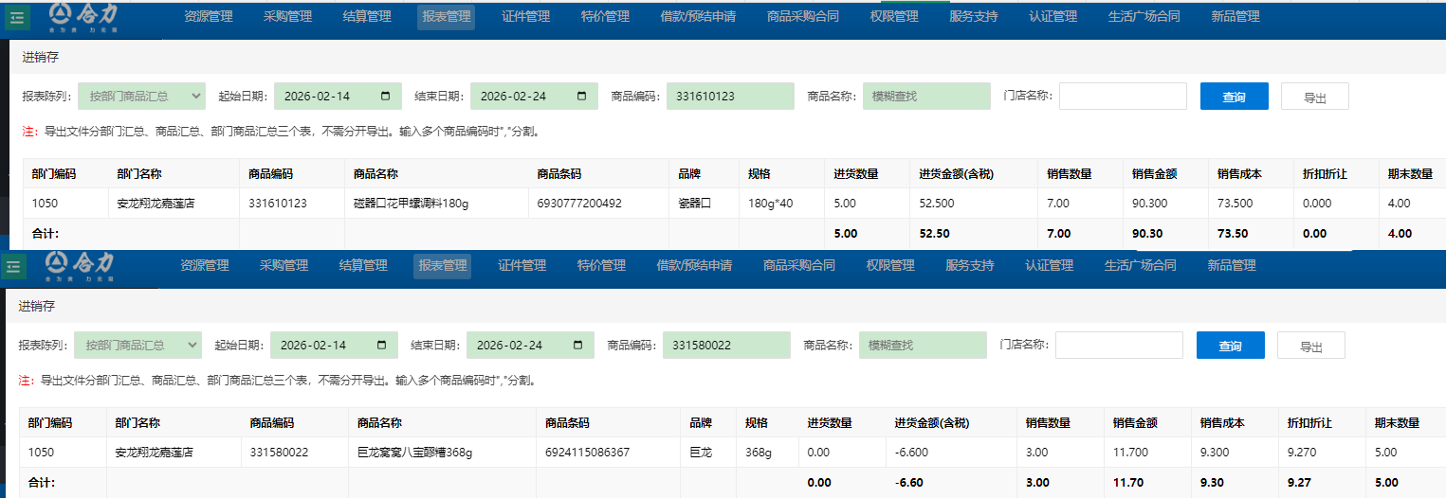Viewport: 1446px width, 498px height.
Task: Expand the 报表陈列 dropdown in the upper form
Action: (x=142, y=97)
